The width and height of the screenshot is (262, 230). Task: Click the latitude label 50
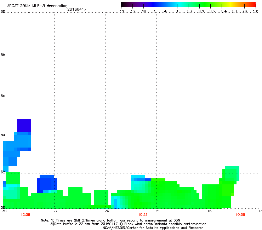click(x=3, y=207)
